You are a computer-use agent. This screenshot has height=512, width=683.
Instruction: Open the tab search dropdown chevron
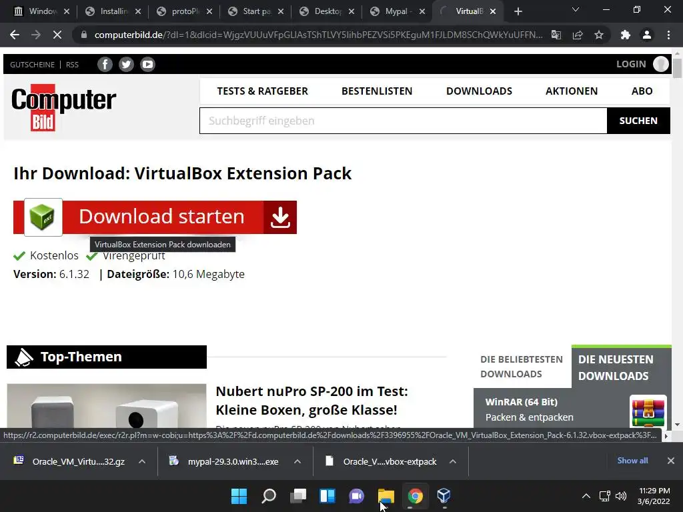point(576,9)
